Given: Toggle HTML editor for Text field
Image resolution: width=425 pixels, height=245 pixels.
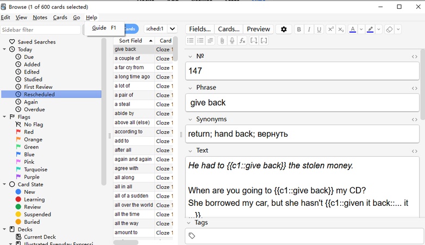Looking at the screenshot, I should (415, 151).
